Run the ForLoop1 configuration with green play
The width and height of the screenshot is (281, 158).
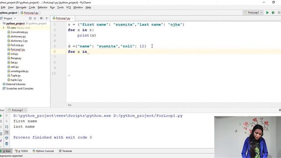[x=267, y=13]
